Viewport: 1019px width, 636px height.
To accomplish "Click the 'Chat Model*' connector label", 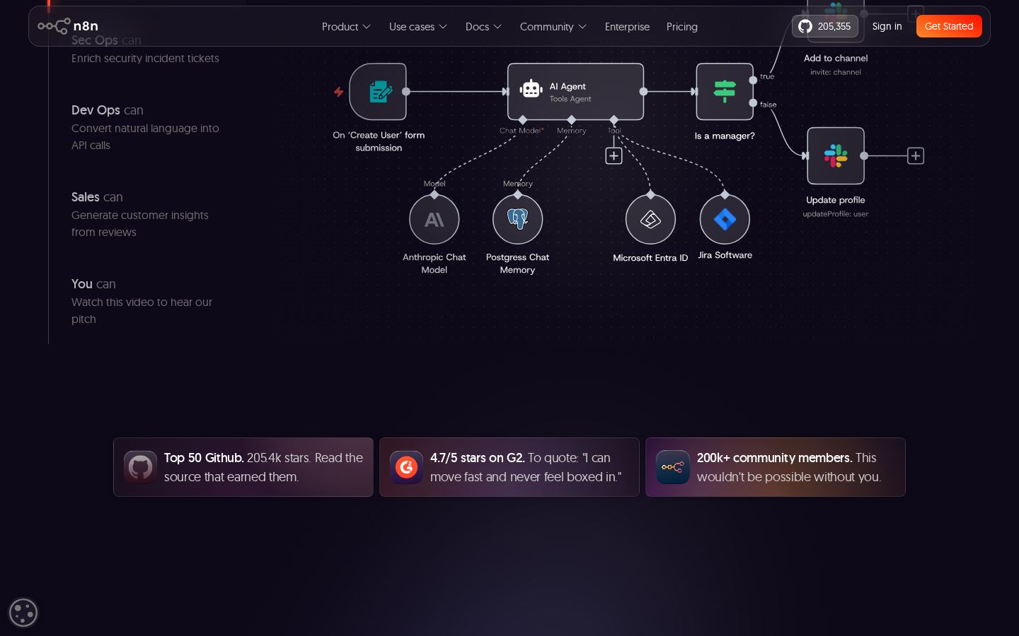I will coord(522,131).
